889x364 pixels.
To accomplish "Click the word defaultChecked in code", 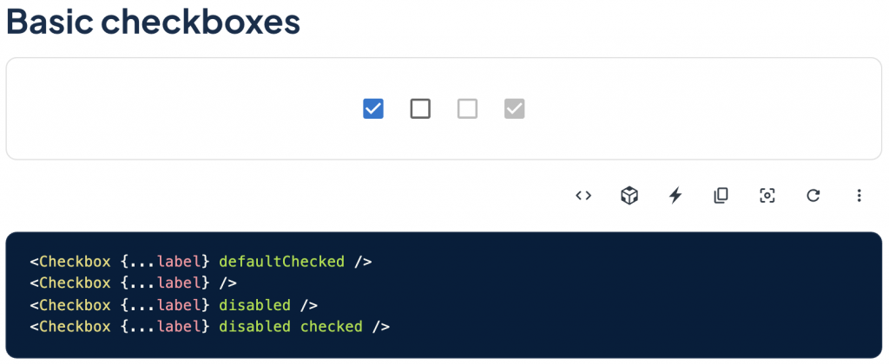I will click(x=281, y=261).
